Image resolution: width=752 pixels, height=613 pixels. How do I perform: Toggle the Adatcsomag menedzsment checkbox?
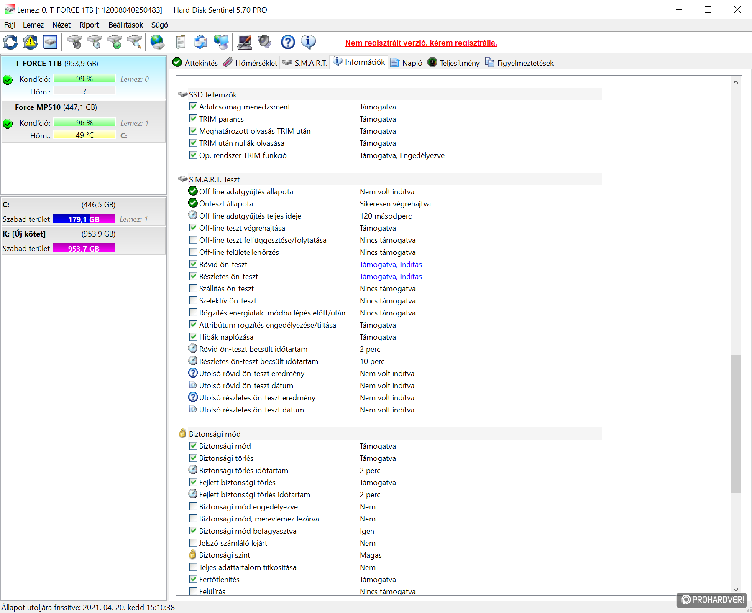[193, 107]
